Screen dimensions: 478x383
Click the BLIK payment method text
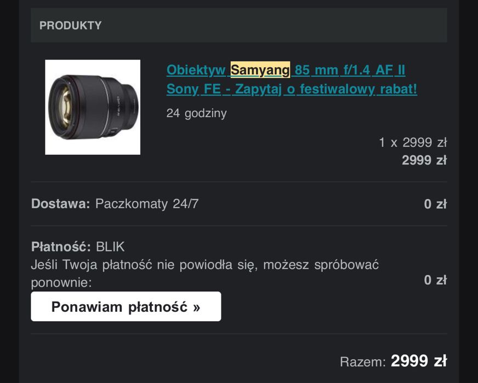pos(110,247)
